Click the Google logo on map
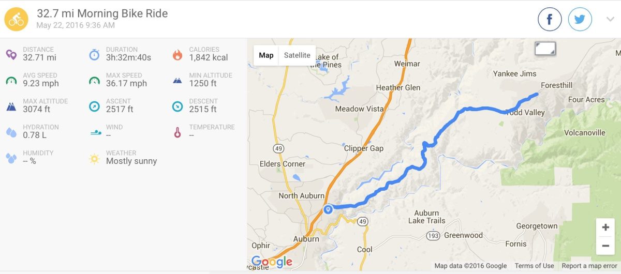This screenshot has height=274, width=621. tap(271, 262)
